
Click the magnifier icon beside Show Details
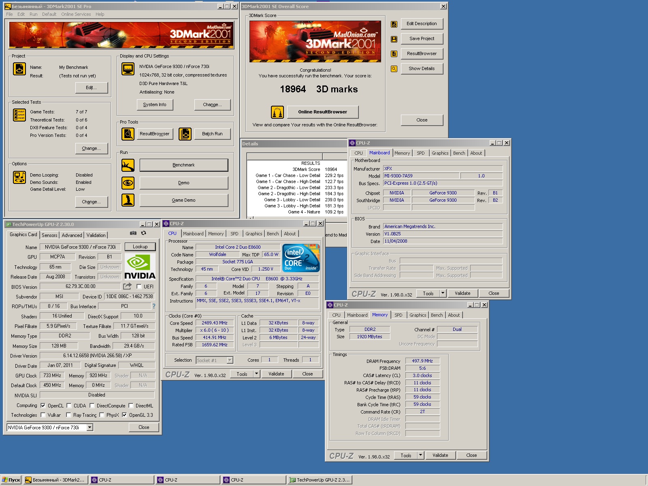click(394, 69)
